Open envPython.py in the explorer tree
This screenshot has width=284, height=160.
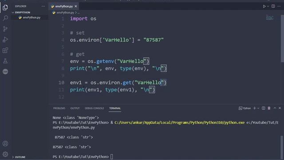point(32,17)
